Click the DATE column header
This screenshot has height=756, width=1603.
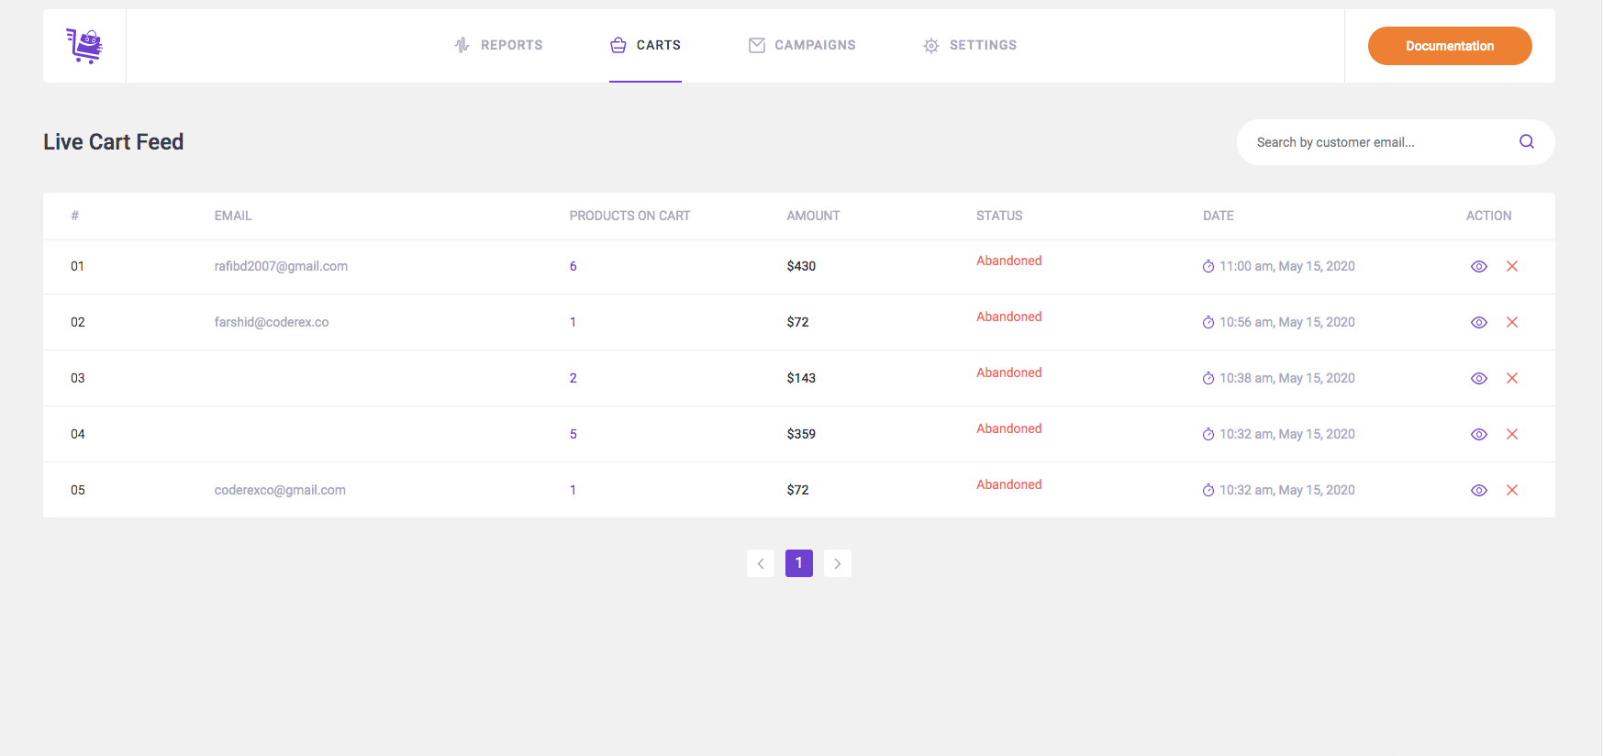click(x=1219, y=216)
